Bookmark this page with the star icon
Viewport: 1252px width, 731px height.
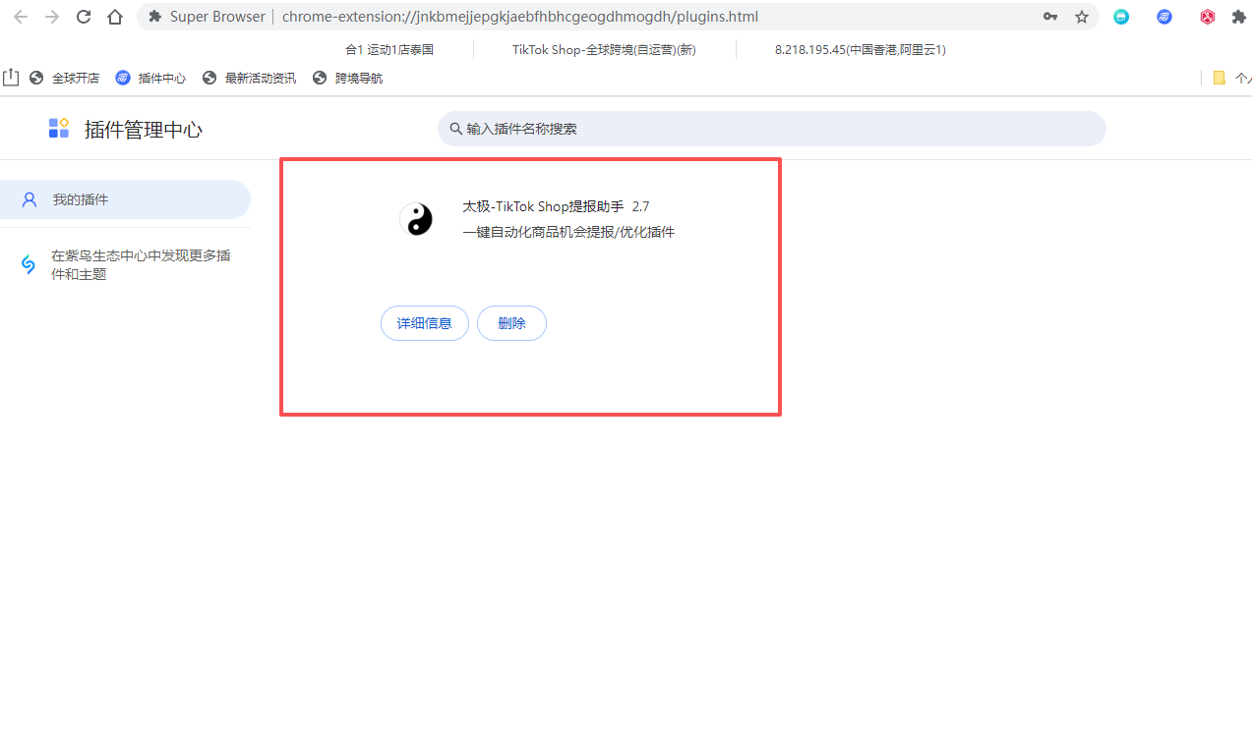1082,17
